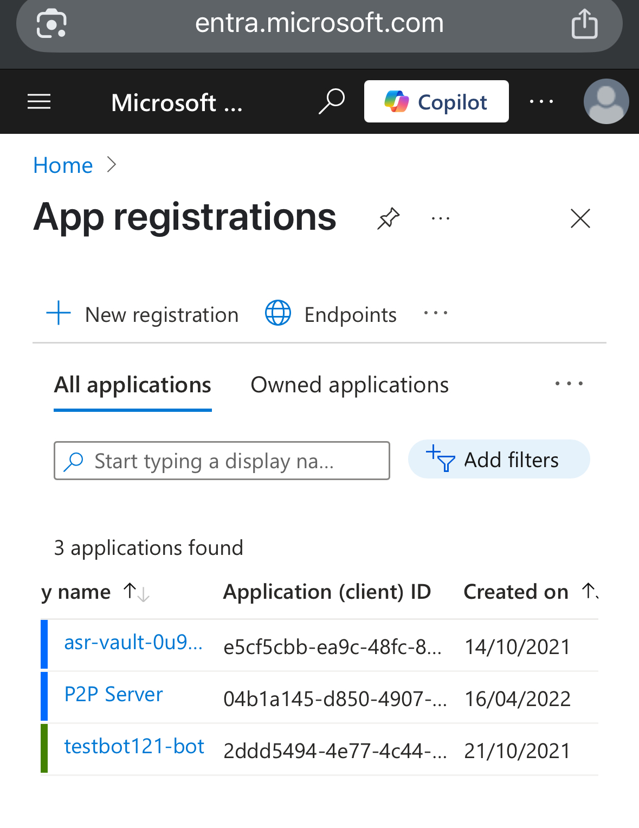639x828 pixels.
Task: Sort by Created on column
Action: tap(531, 592)
